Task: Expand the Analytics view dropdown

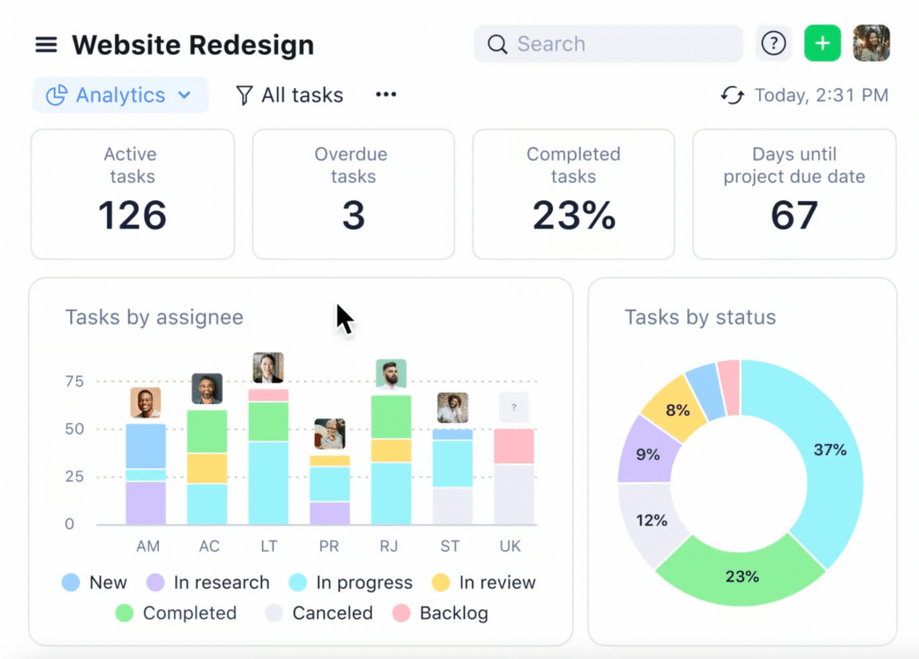Action: coord(120,95)
